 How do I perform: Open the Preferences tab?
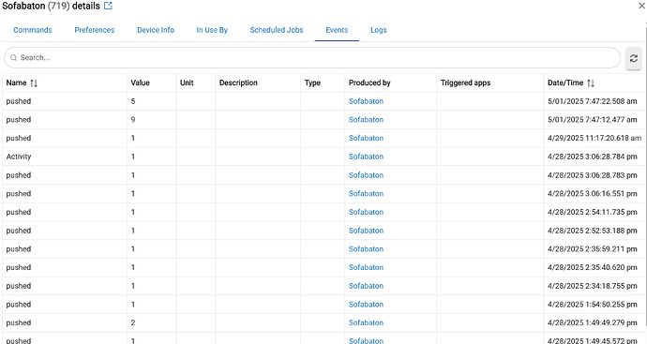tap(95, 30)
